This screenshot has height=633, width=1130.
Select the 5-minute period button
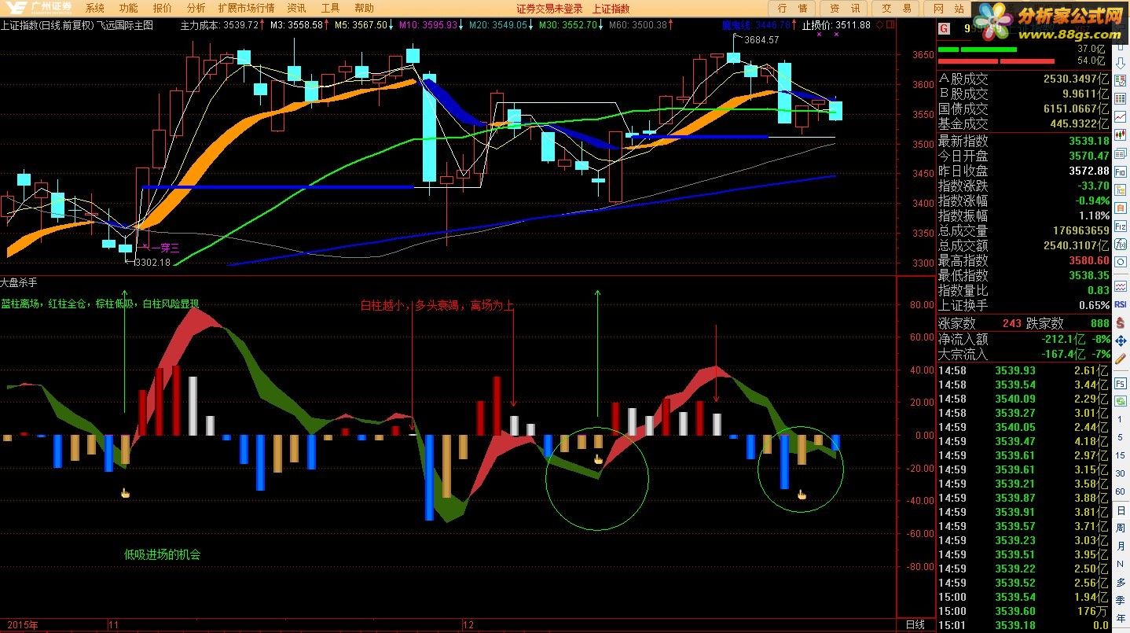[1121, 436]
